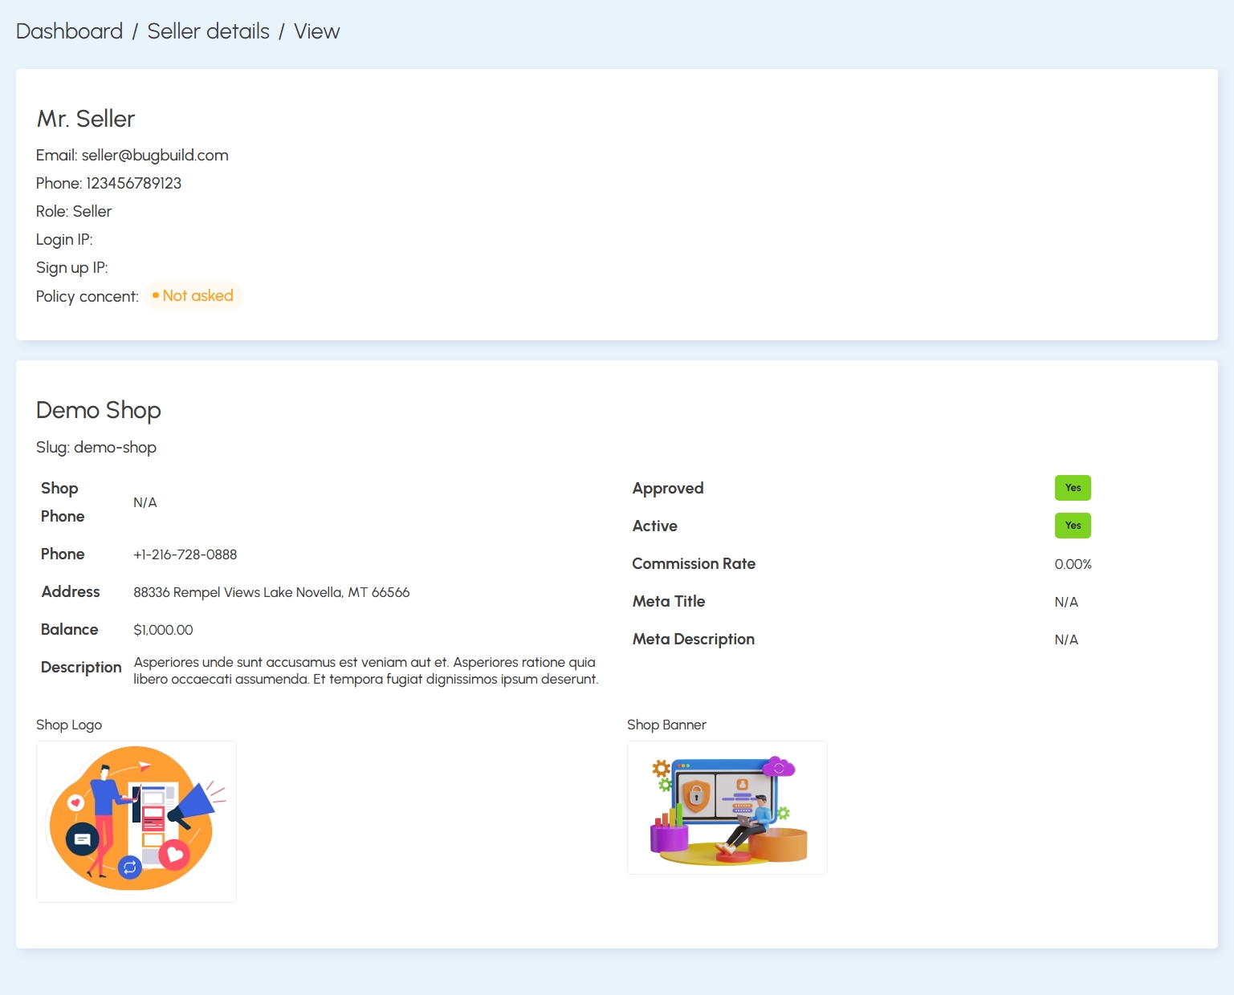Click the Not asked policy badge
This screenshot has width=1234, height=995.
[193, 295]
